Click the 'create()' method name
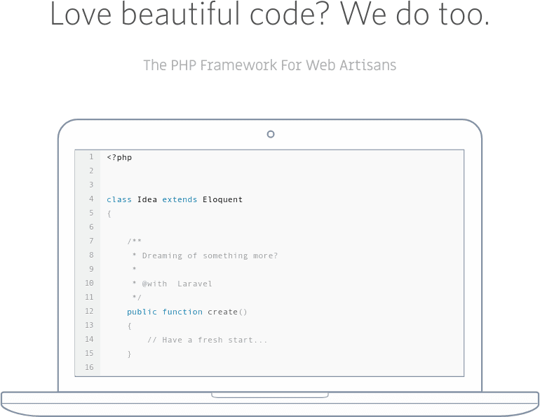 (x=227, y=312)
